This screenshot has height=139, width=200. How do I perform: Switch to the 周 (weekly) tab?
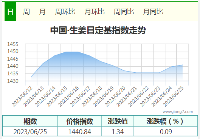(x=26, y=12)
